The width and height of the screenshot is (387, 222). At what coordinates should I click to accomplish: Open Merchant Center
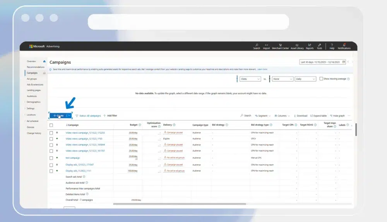280,46
